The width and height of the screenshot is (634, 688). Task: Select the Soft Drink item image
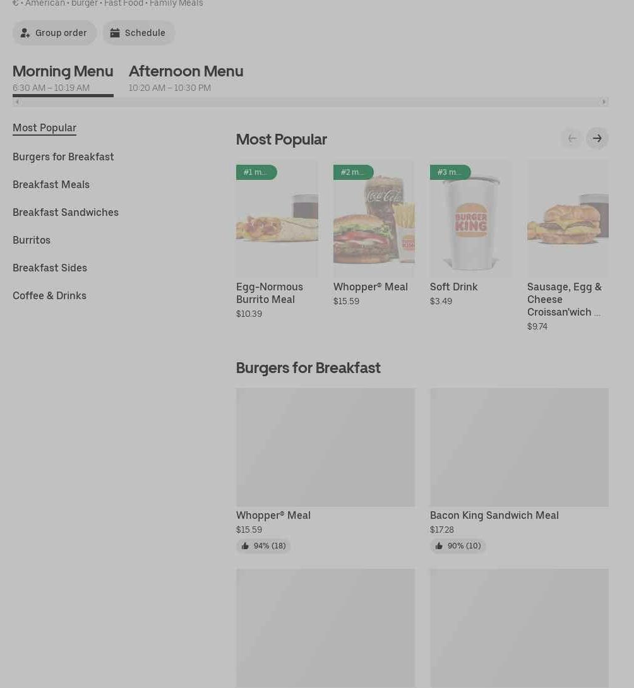point(470,219)
